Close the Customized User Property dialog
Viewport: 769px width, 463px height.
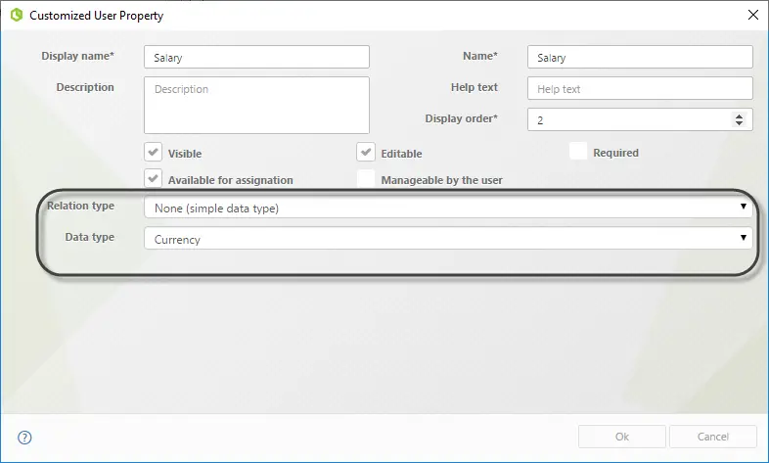753,16
